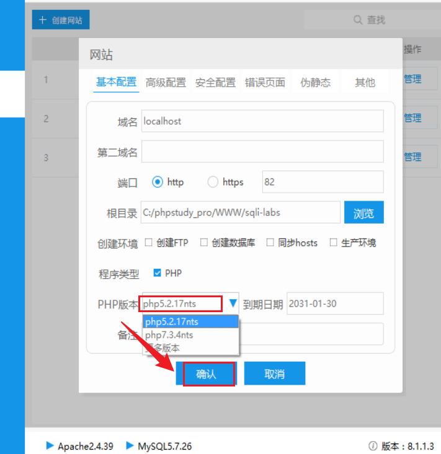Click the port field showing 82
The height and width of the screenshot is (454, 441).
323,182
